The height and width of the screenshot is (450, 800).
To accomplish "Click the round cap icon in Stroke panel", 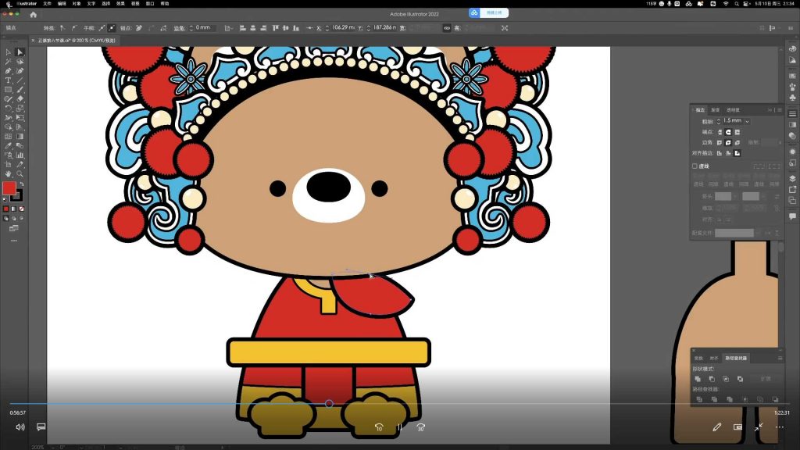I will (x=727, y=131).
